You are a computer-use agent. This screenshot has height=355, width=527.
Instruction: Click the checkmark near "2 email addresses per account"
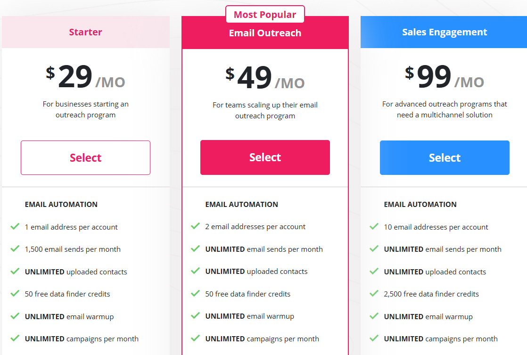point(195,227)
